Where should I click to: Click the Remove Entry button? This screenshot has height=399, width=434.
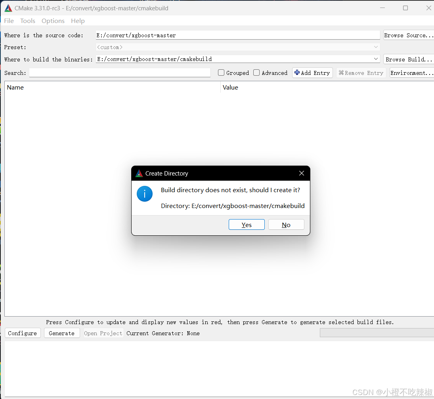tap(361, 73)
